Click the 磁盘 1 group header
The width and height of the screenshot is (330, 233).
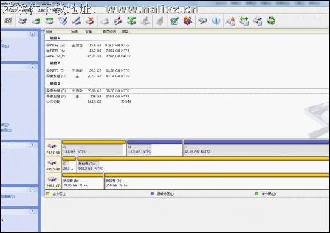pos(55,38)
